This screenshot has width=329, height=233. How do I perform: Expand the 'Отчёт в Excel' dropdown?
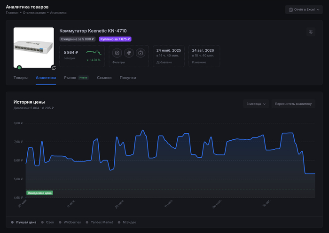[x=304, y=10]
